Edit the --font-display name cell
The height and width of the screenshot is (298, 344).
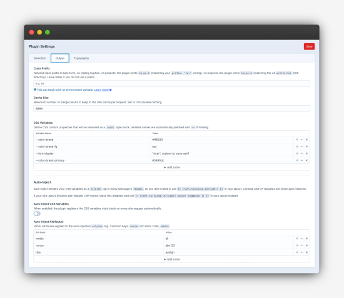pyautogui.click(x=92, y=153)
